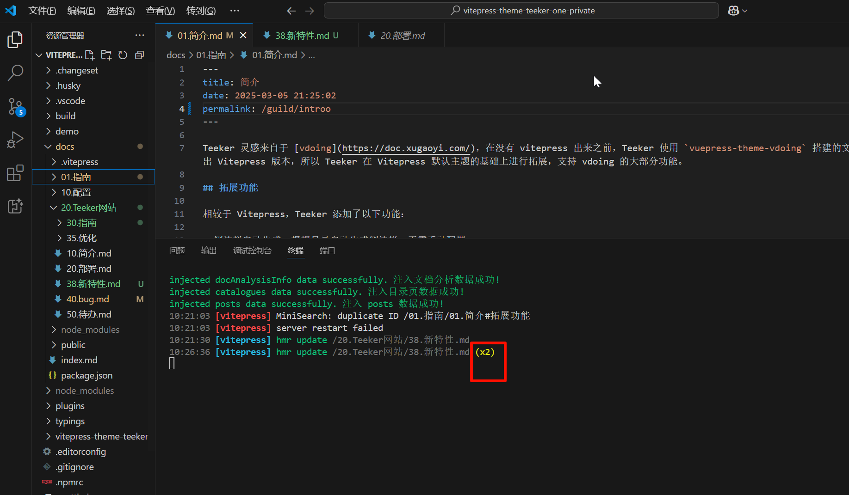
Task: Expand the 35.优化 folder
Action: pos(93,238)
